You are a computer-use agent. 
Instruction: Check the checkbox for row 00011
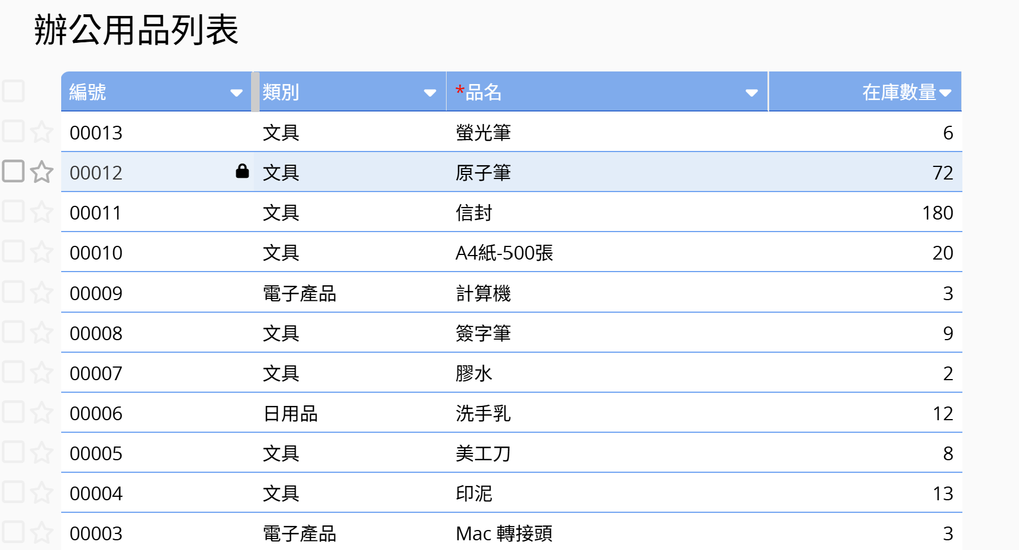pyautogui.click(x=13, y=211)
